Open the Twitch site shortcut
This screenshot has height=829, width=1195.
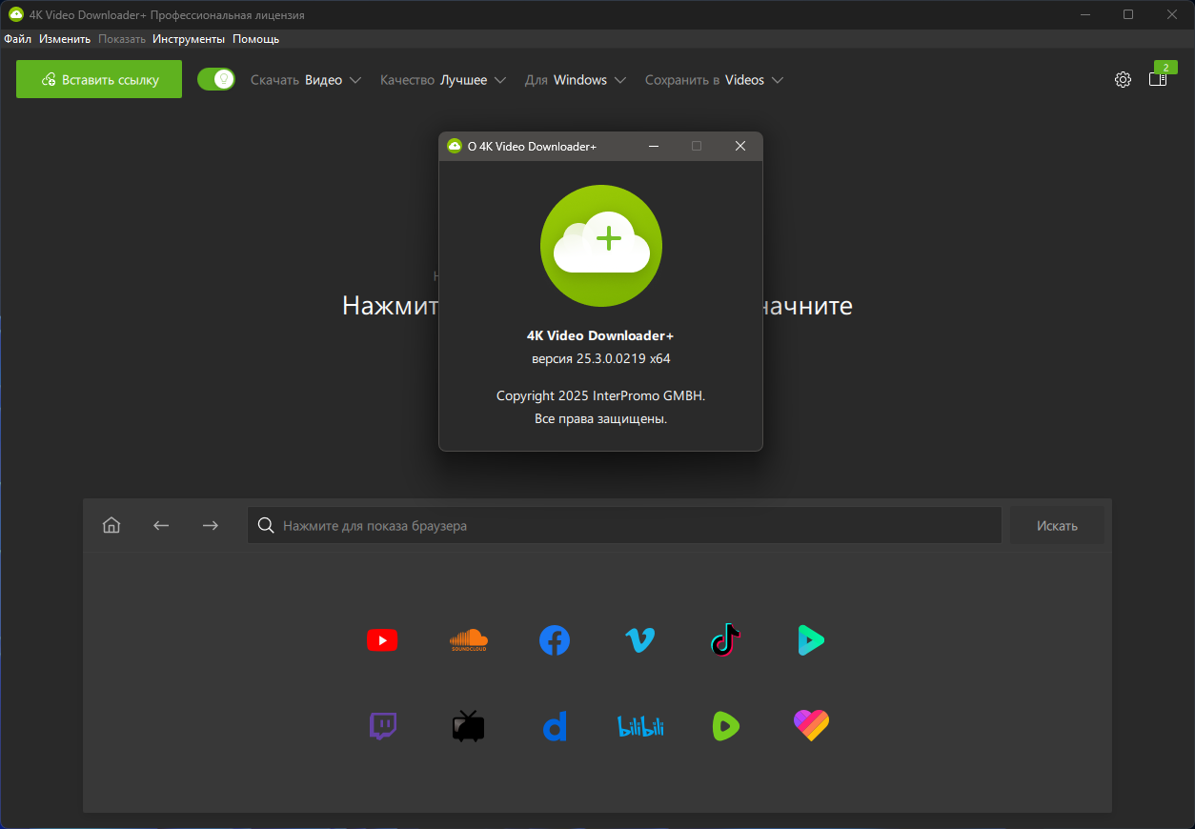(382, 726)
